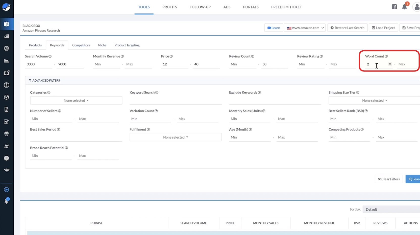Click the Helium 10 logo in sidebar
Image resolution: width=420 pixels, height=235 pixels.
6,7
